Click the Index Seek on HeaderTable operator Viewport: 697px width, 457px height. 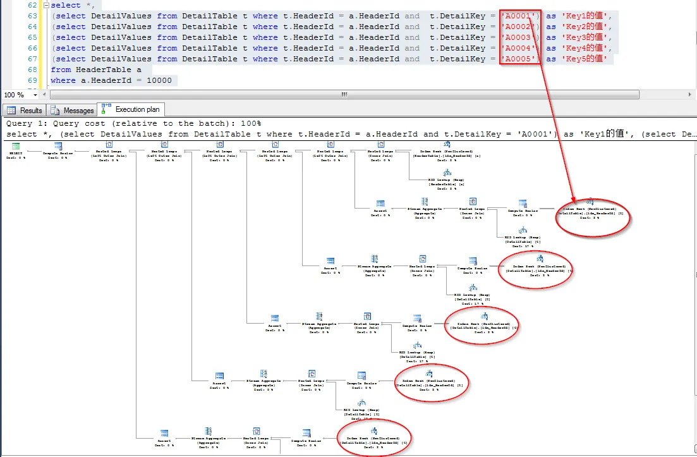[446, 150]
